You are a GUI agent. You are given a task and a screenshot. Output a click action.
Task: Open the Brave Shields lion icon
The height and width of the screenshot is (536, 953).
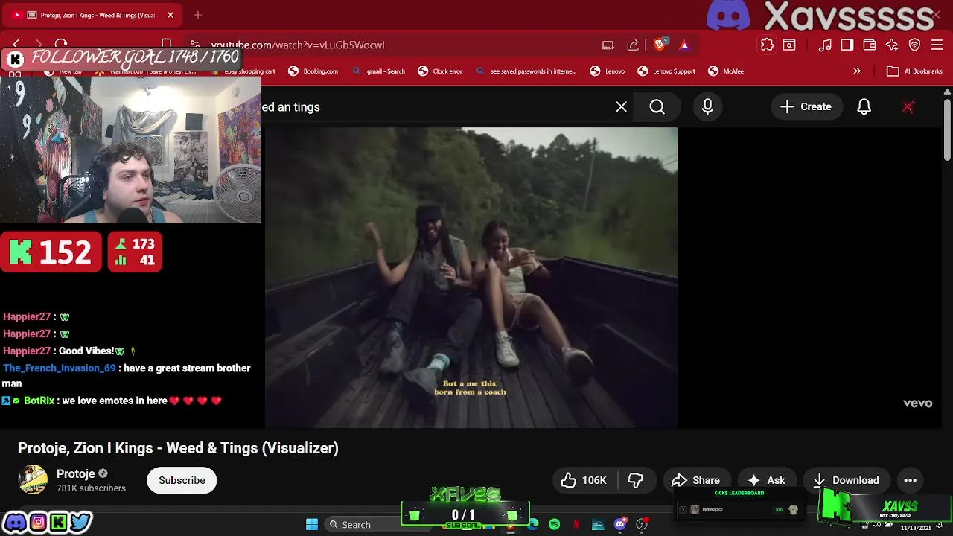tap(659, 45)
